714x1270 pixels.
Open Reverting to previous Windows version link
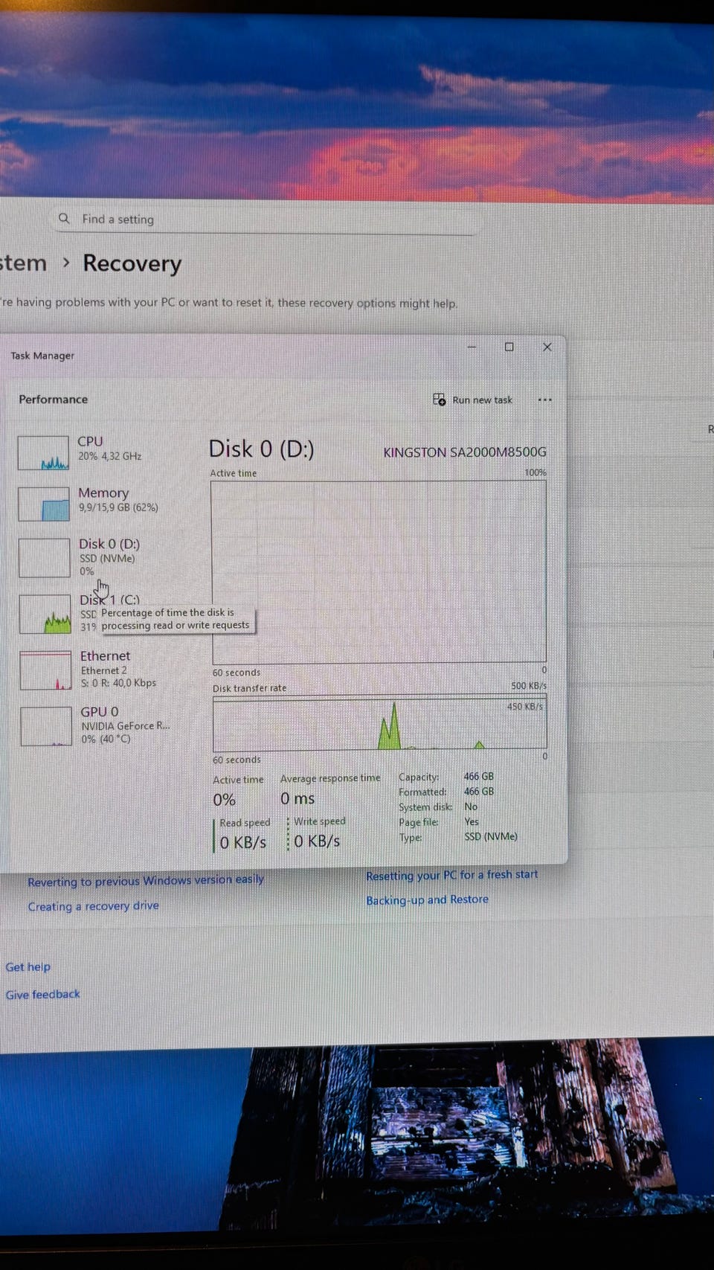146,881
